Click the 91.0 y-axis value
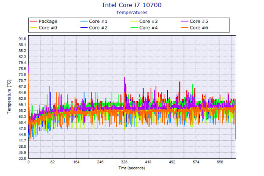 [22, 39]
